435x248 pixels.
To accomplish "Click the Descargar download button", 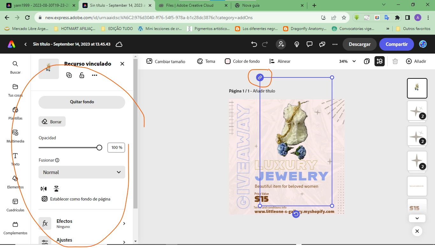I will [360, 44].
